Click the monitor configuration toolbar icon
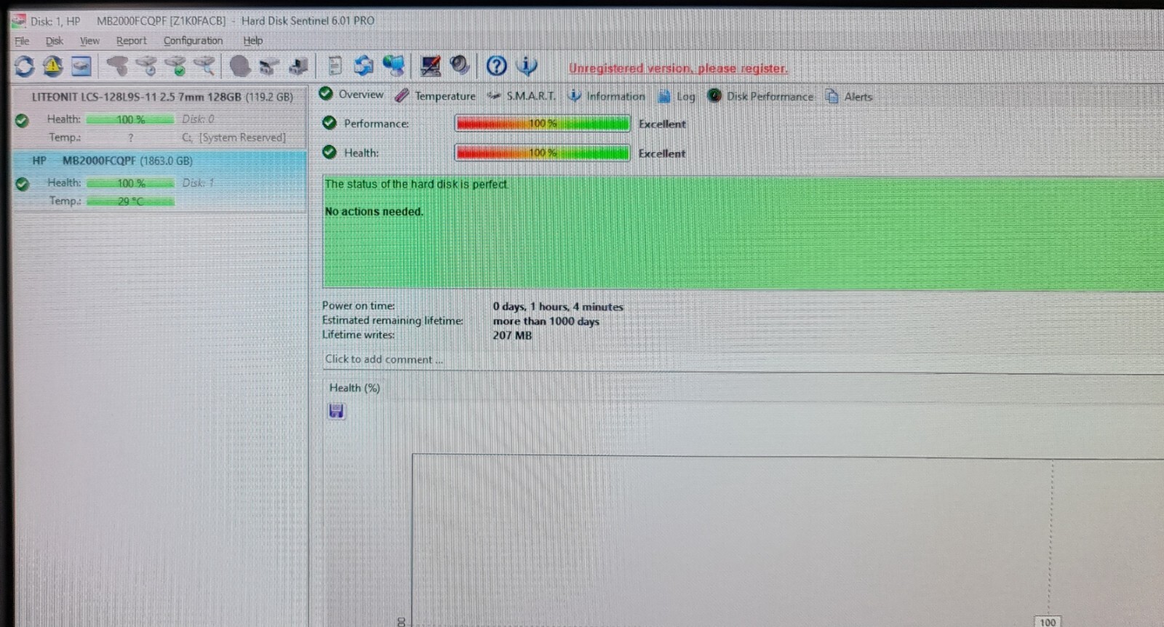This screenshot has width=1164, height=627. pos(430,66)
